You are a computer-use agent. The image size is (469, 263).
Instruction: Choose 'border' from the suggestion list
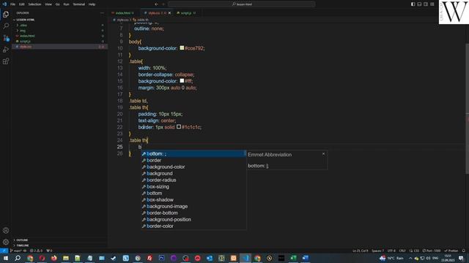(x=193, y=161)
